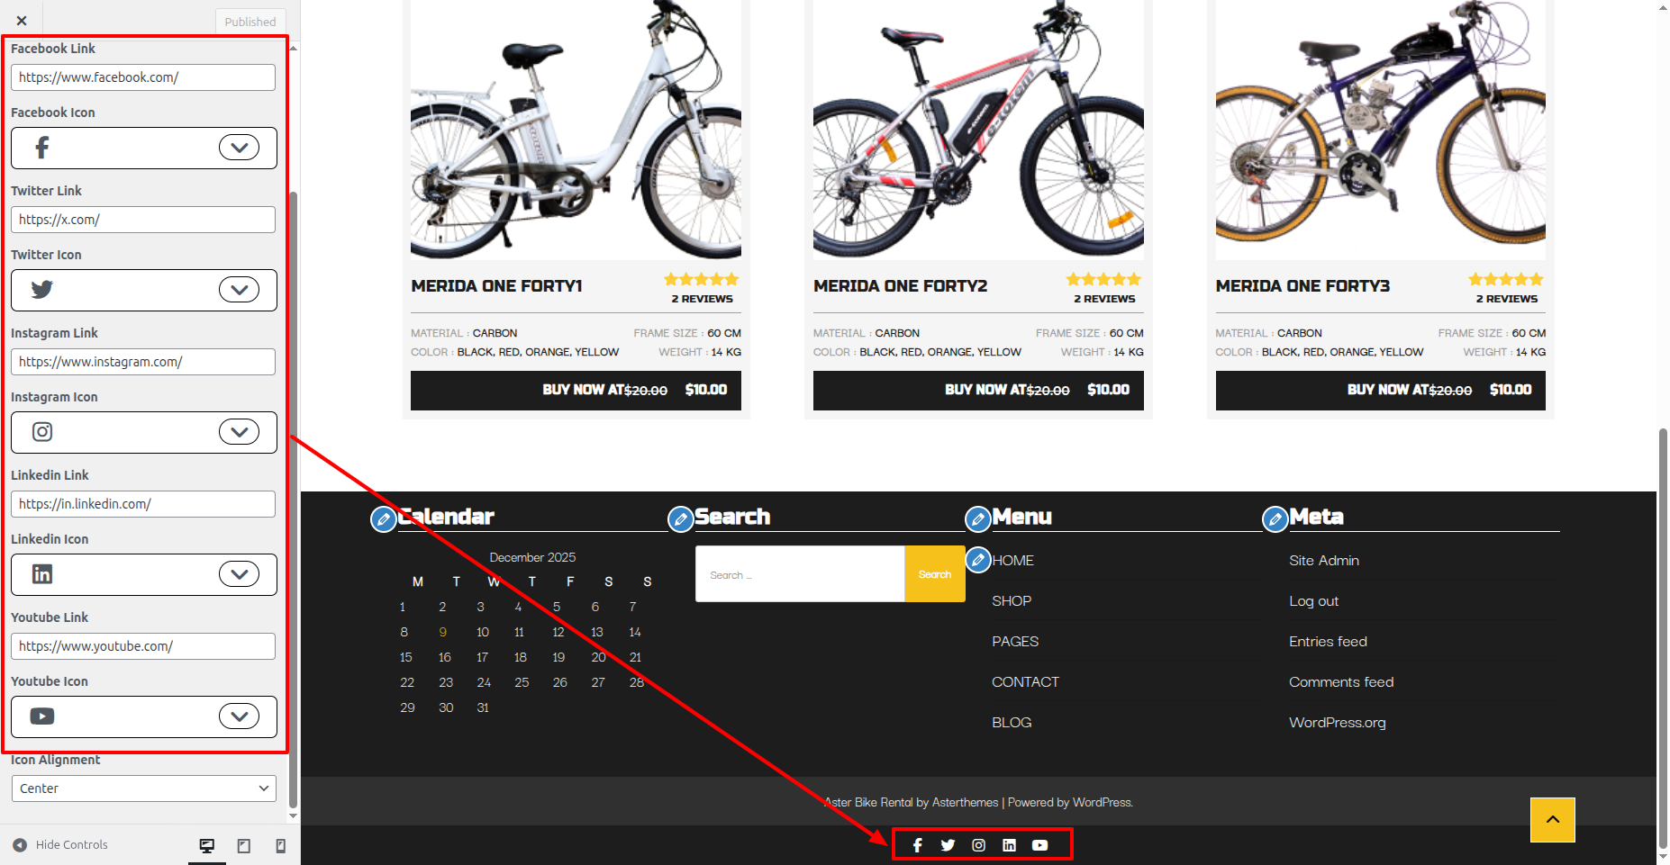Click the yellow Search button
Viewport: 1670px width, 865px height.
934,574
